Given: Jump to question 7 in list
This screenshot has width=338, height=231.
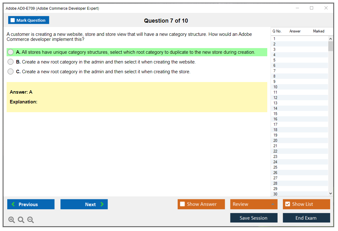Looking at the screenshot, I should click(274, 71).
